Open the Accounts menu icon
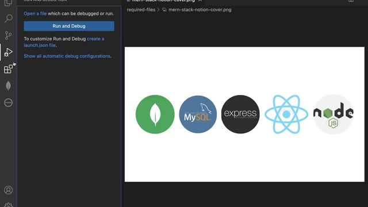Image resolution: width=368 pixels, height=207 pixels. [8, 190]
